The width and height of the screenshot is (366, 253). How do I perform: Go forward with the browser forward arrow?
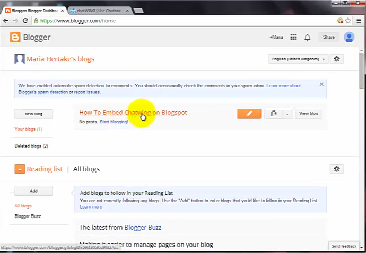15,21
